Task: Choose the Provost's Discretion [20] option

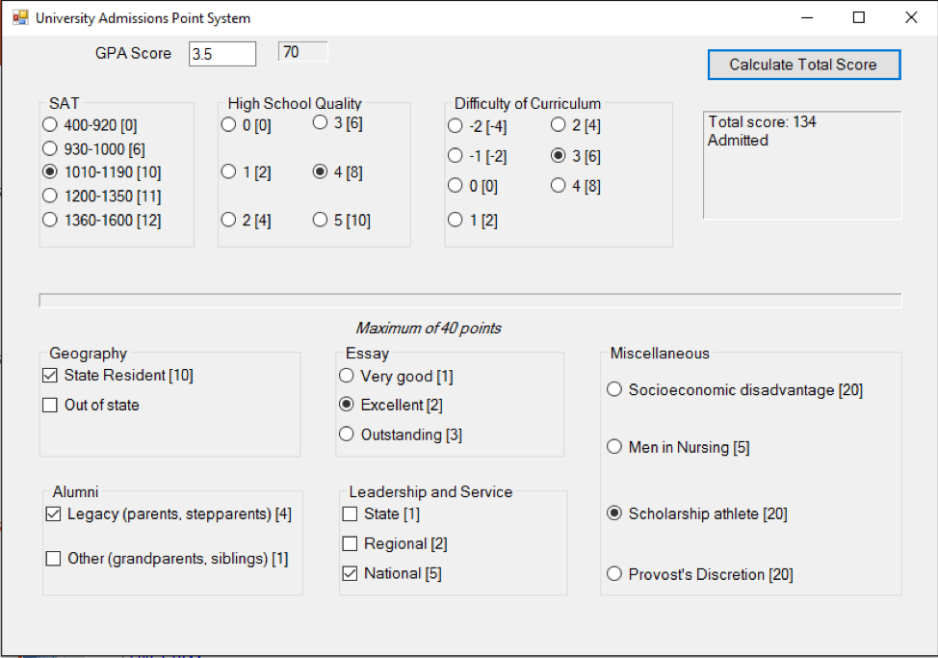Action: [614, 574]
